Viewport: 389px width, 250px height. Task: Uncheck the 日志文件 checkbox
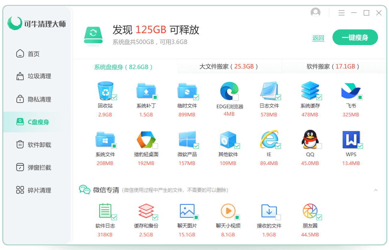[278, 97]
